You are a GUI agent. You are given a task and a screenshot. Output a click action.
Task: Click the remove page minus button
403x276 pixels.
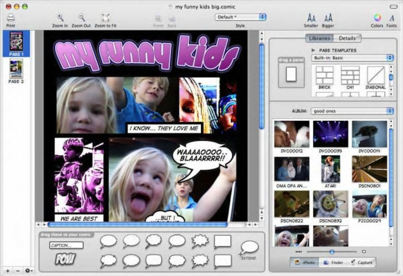click(17, 270)
